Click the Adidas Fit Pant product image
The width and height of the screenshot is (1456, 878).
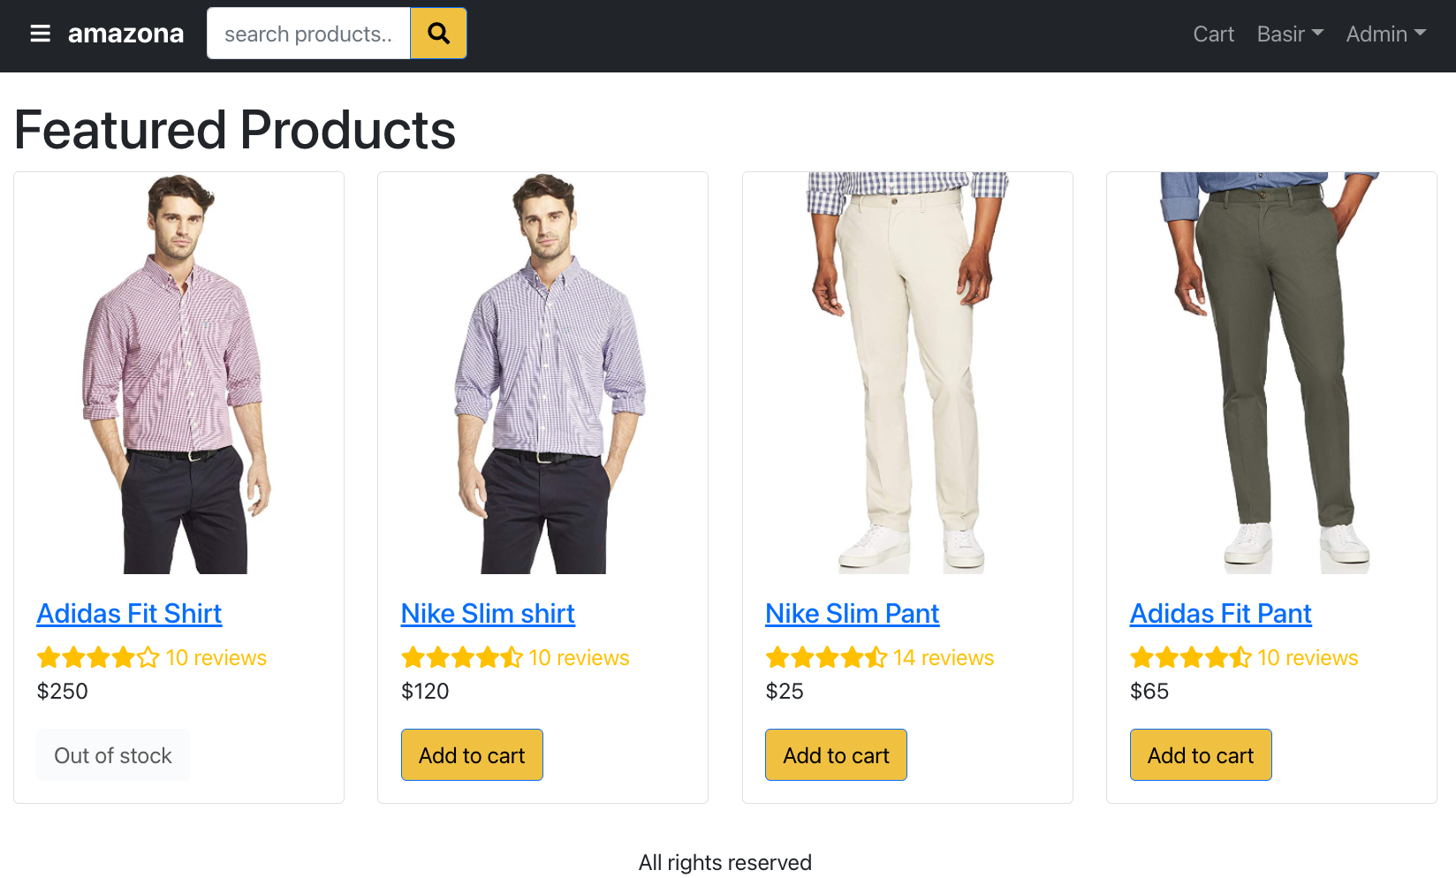1271,374
